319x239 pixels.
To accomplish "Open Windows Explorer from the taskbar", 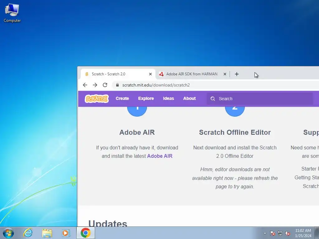I will tap(47, 233).
